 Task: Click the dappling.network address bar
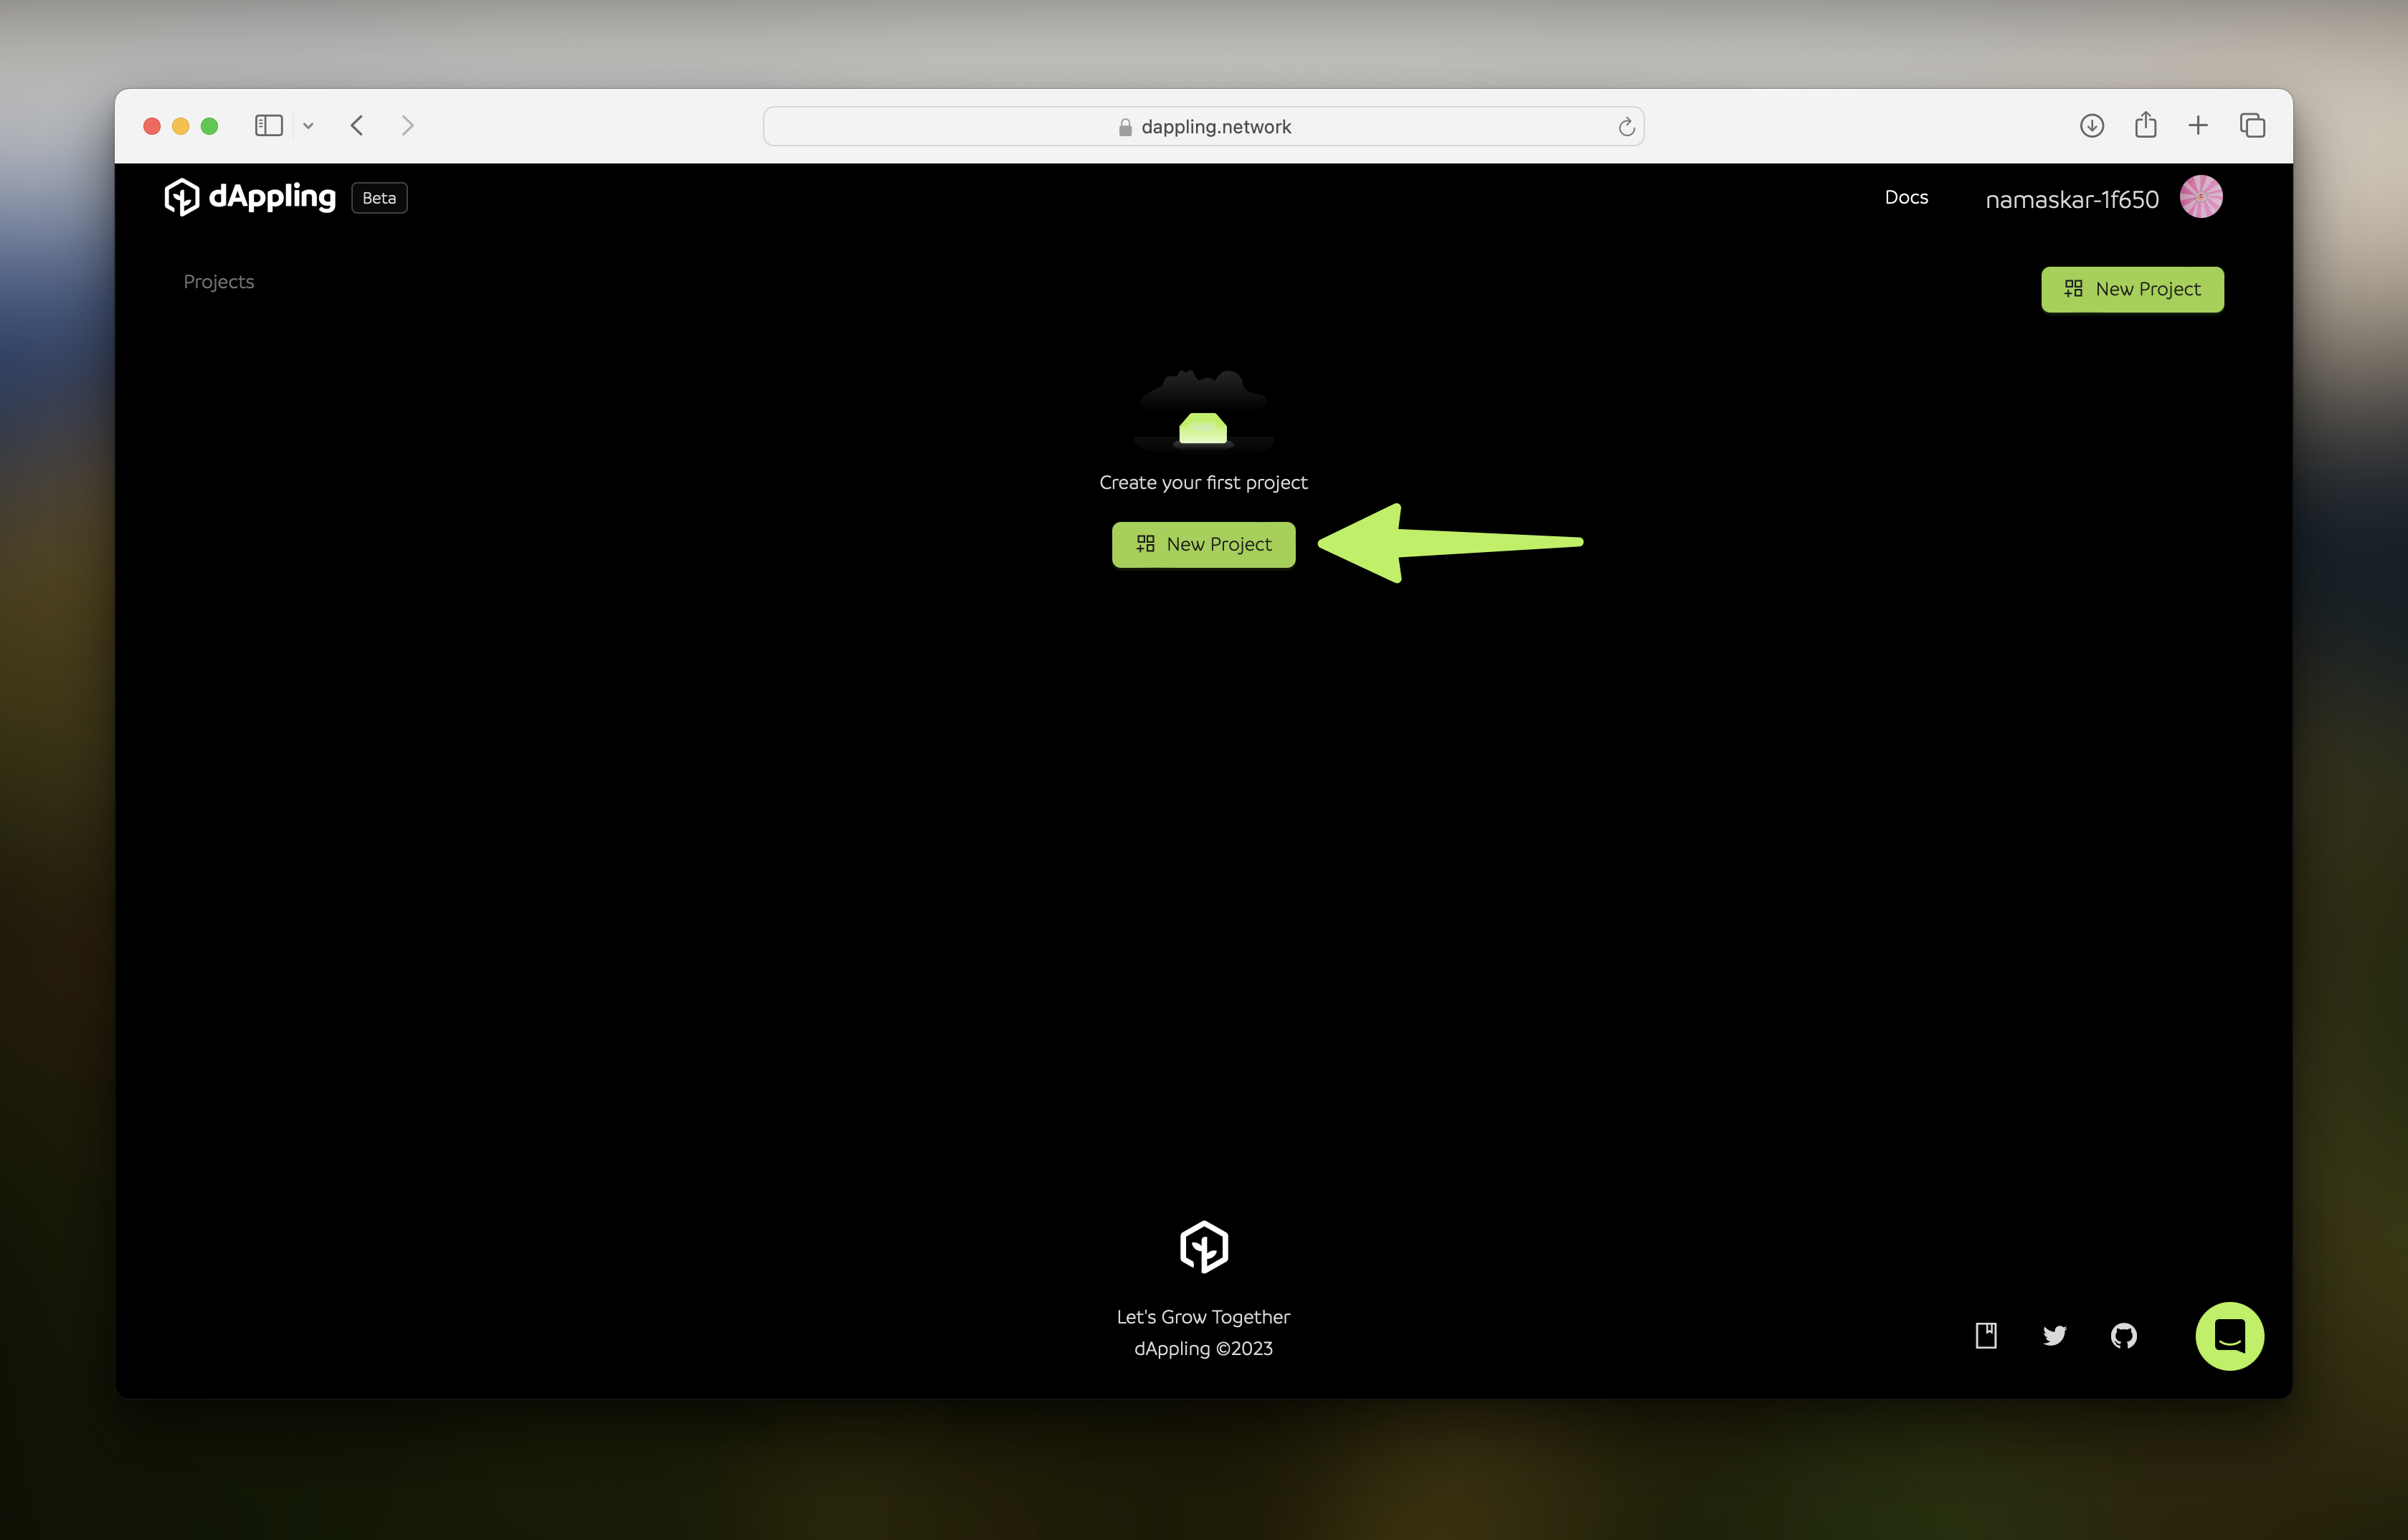pyautogui.click(x=1203, y=126)
